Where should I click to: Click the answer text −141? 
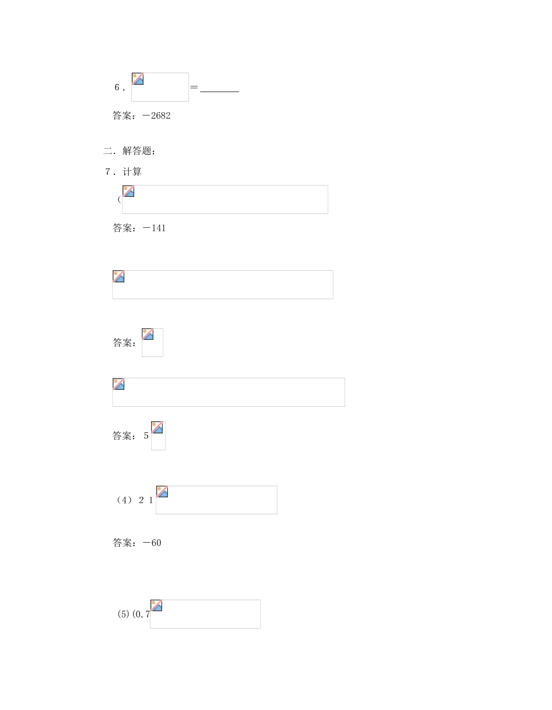coord(154,228)
